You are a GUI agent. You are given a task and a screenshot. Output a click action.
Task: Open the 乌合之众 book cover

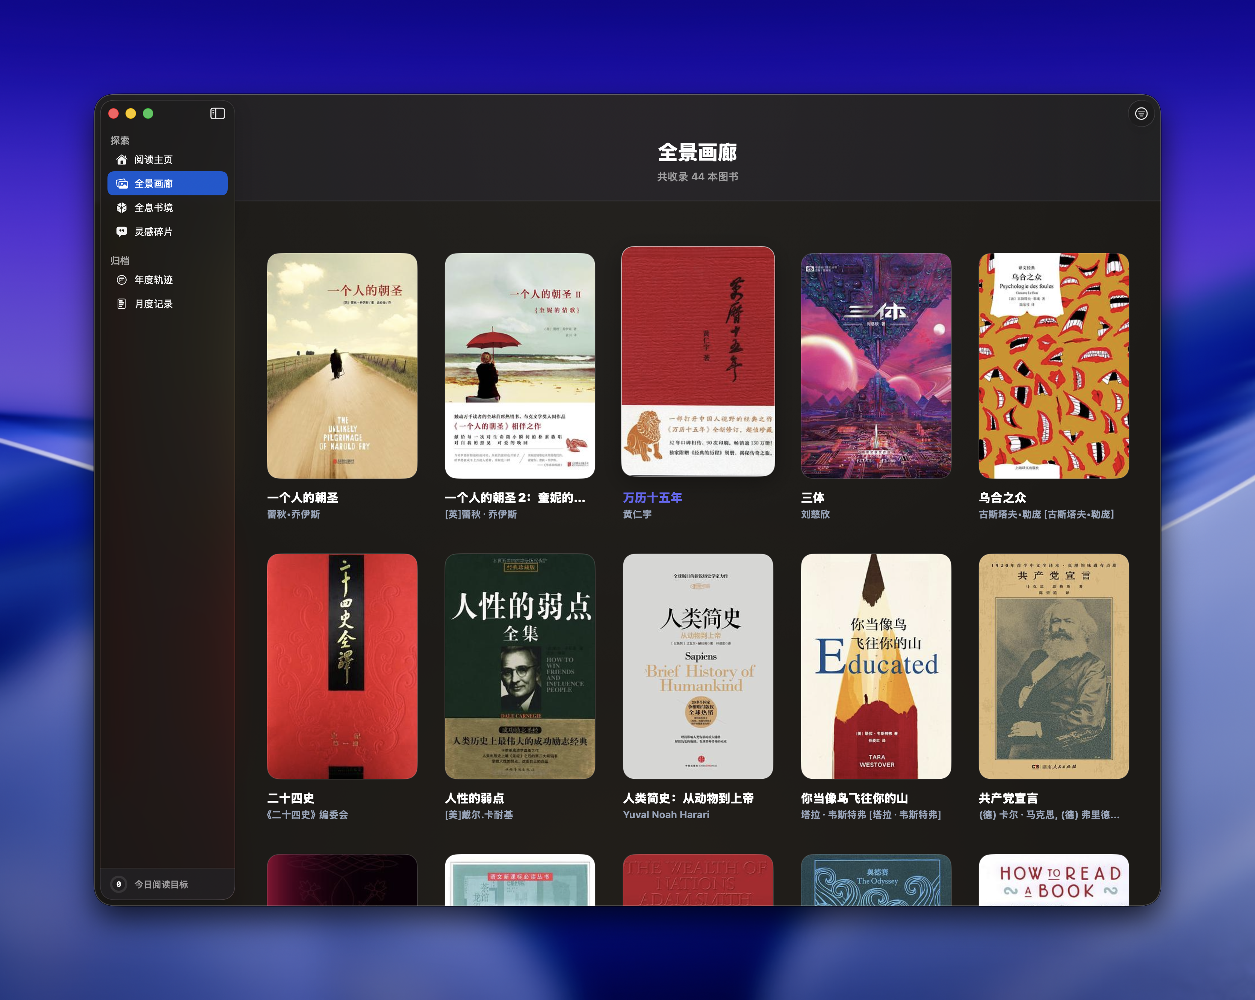click(1054, 366)
